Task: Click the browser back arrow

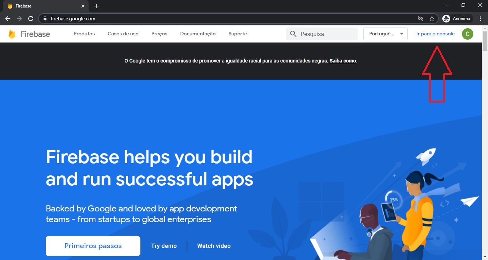Action: (8, 19)
